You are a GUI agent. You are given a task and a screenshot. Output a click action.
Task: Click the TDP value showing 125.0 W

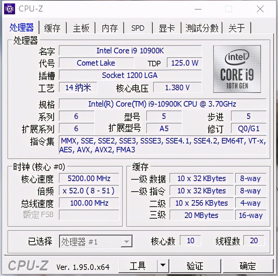point(184,63)
